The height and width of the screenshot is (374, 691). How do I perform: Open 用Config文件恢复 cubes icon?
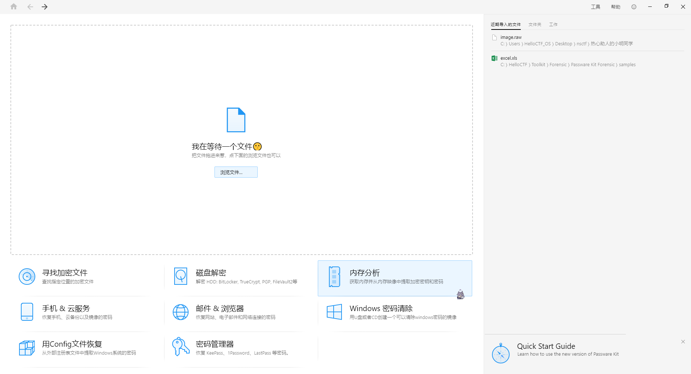(x=27, y=348)
